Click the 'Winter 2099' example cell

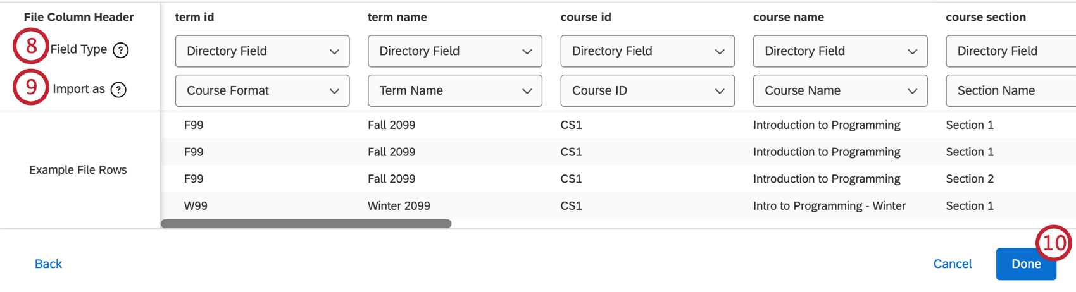[x=399, y=206]
